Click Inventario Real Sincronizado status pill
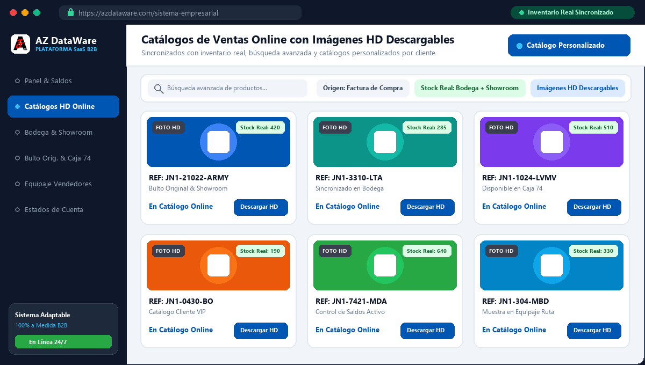Viewport: 645px width, 365px height. [x=572, y=12]
